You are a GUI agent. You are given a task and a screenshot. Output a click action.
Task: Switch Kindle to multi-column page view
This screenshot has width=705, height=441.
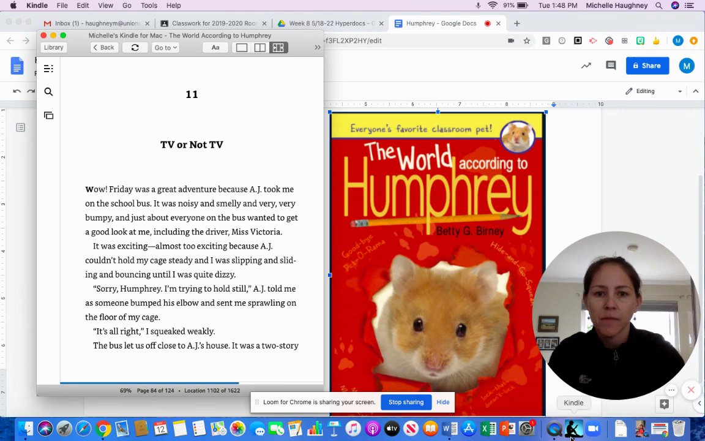[x=278, y=47]
